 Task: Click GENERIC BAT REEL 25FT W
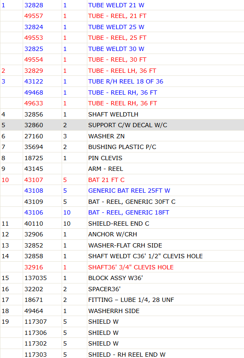tap(129, 191)
